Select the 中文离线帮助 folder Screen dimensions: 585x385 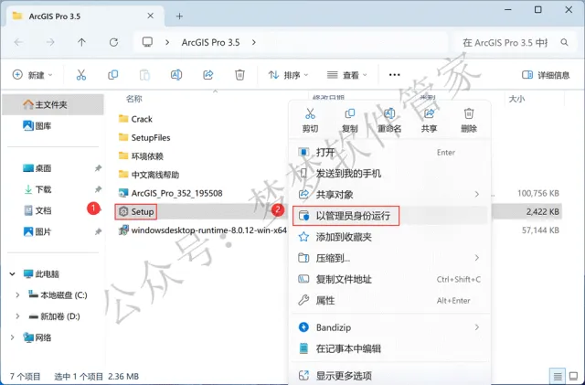pyautogui.click(x=148, y=175)
